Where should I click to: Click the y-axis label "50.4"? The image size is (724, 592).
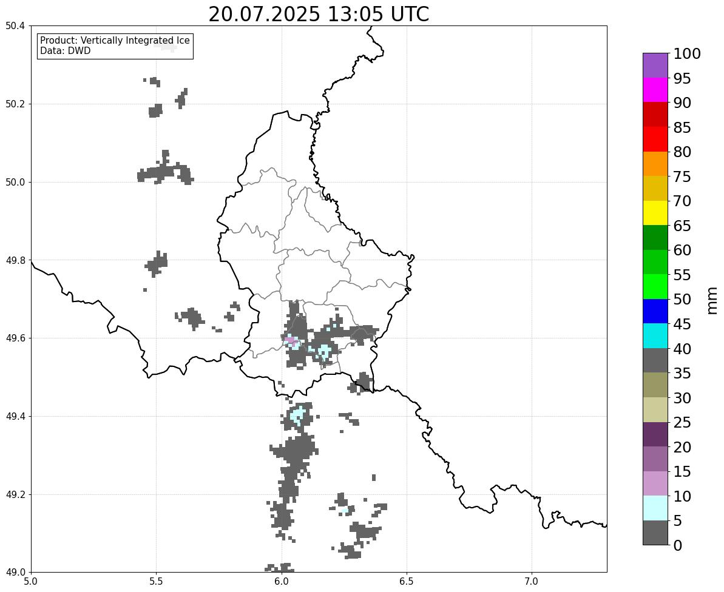pyautogui.click(x=15, y=26)
